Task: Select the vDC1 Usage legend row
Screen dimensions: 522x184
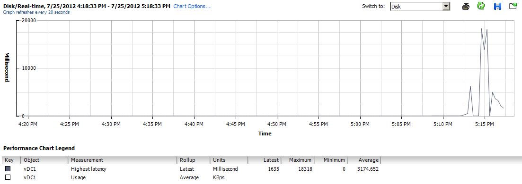Action: (191, 177)
